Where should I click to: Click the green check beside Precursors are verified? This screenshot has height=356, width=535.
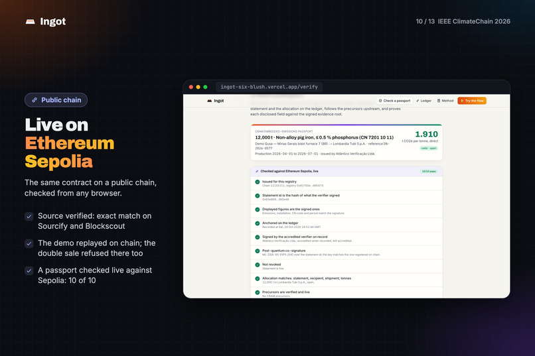[x=258, y=292]
